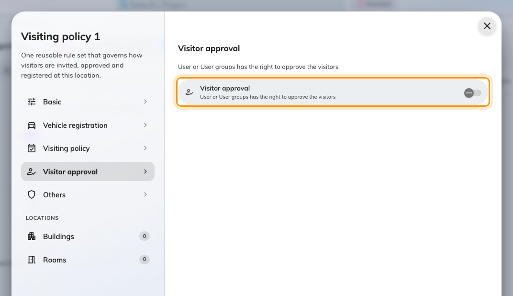Expand the Basic section chevron
Screen dimensions: 513x296
(x=145, y=102)
